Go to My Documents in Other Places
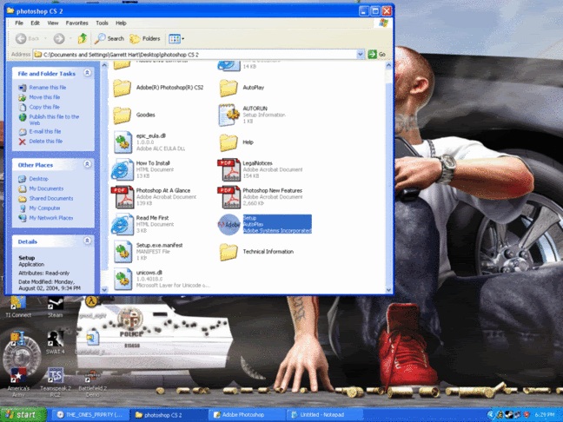 coord(46,188)
